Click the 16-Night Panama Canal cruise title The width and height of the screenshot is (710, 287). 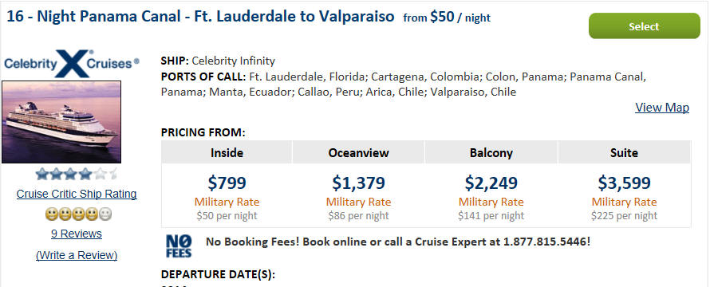point(200,17)
